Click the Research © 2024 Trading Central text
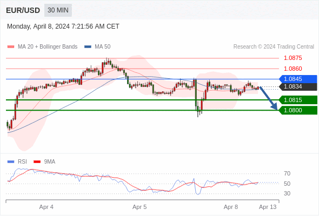This screenshot has width=319, height=216. click(274, 47)
